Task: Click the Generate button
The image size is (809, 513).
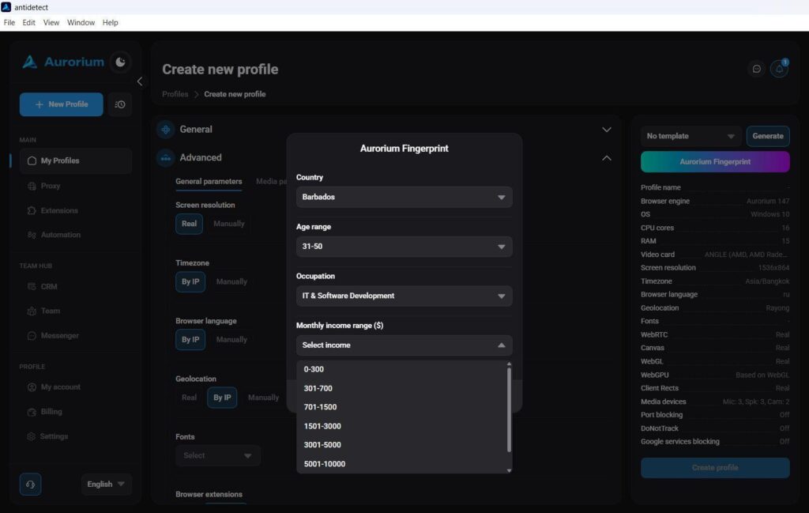Action: tap(768, 136)
